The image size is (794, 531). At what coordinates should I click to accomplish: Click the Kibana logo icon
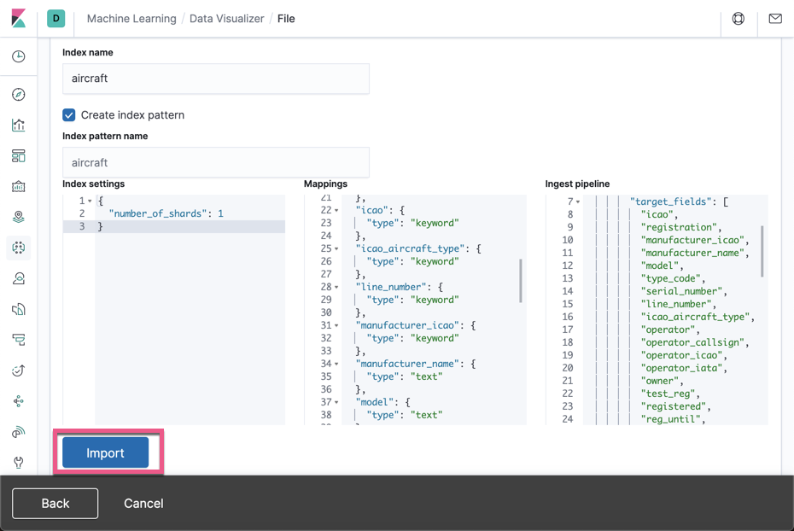pyautogui.click(x=18, y=19)
